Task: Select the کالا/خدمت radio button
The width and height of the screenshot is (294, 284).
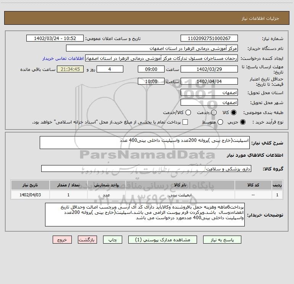Action: tap(188, 112)
